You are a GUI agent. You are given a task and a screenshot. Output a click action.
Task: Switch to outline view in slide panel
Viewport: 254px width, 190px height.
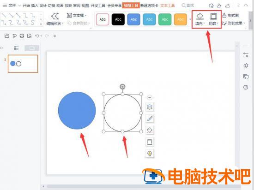pos(17,48)
